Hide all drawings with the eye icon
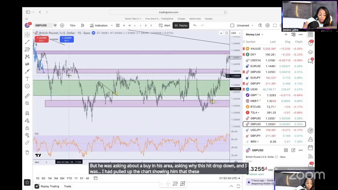This screenshot has width=338, height=190. coord(27,135)
